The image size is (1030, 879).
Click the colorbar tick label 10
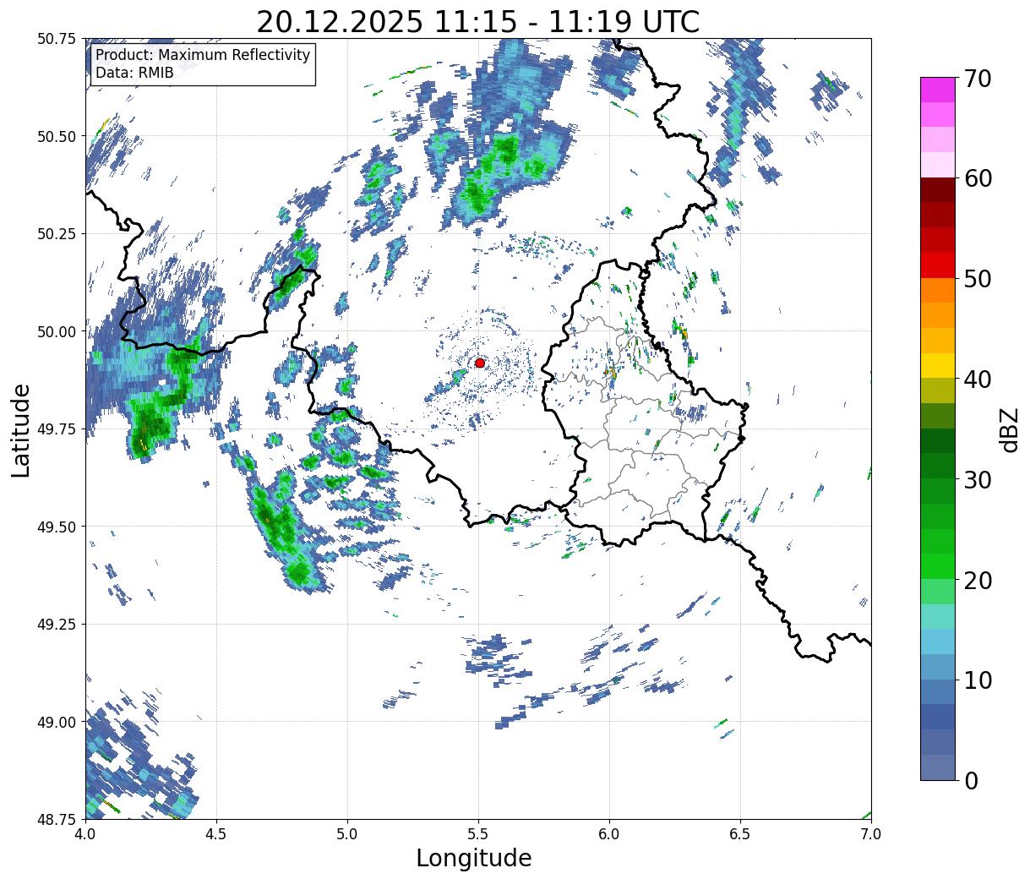click(x=978, y=680)
